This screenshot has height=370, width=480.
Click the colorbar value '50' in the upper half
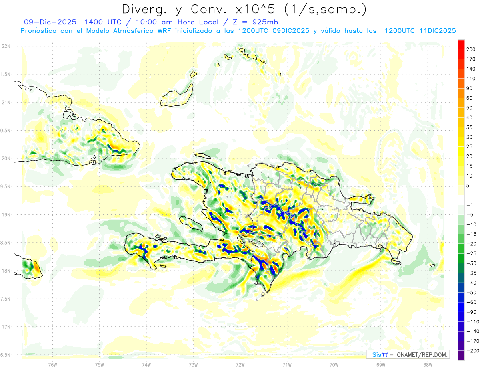click(x=470, y=108)
